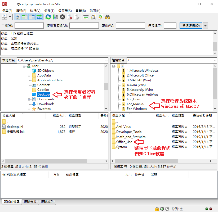Image resolution: width=218 pixels, height=212 pixels.
Task: Expand the Documents folder in local tree
Action: click(29, 100)
